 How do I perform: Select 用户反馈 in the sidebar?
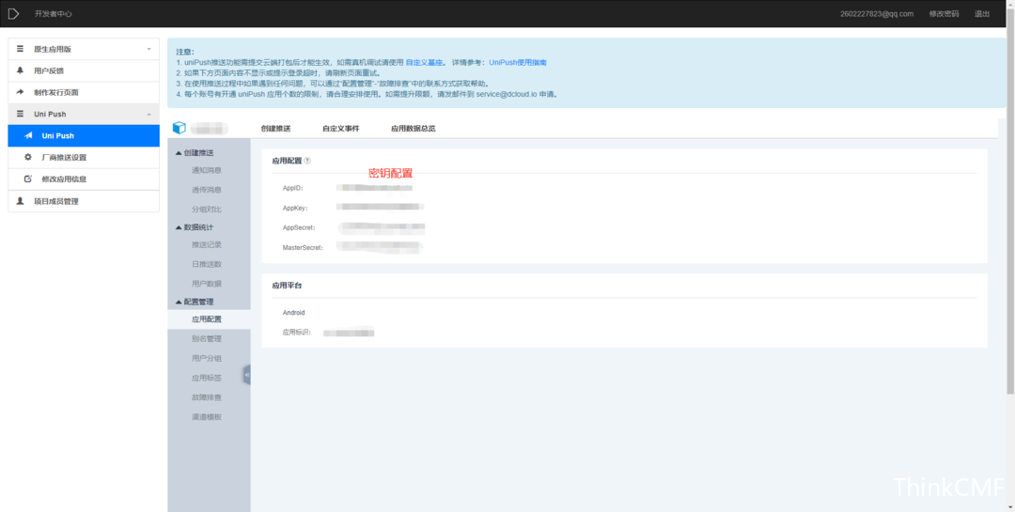(84, 70)
